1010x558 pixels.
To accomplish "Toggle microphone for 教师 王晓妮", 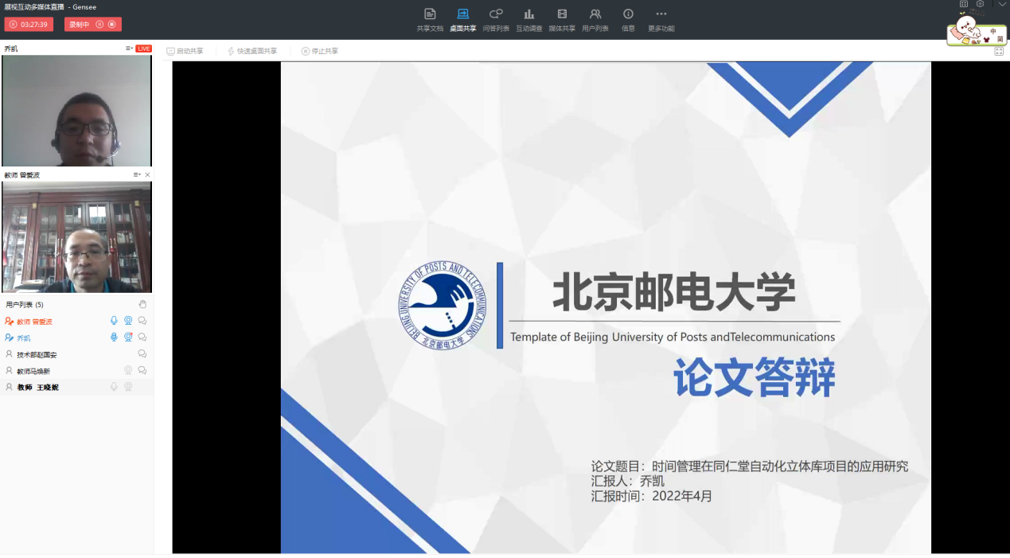I will pos(114,387).
